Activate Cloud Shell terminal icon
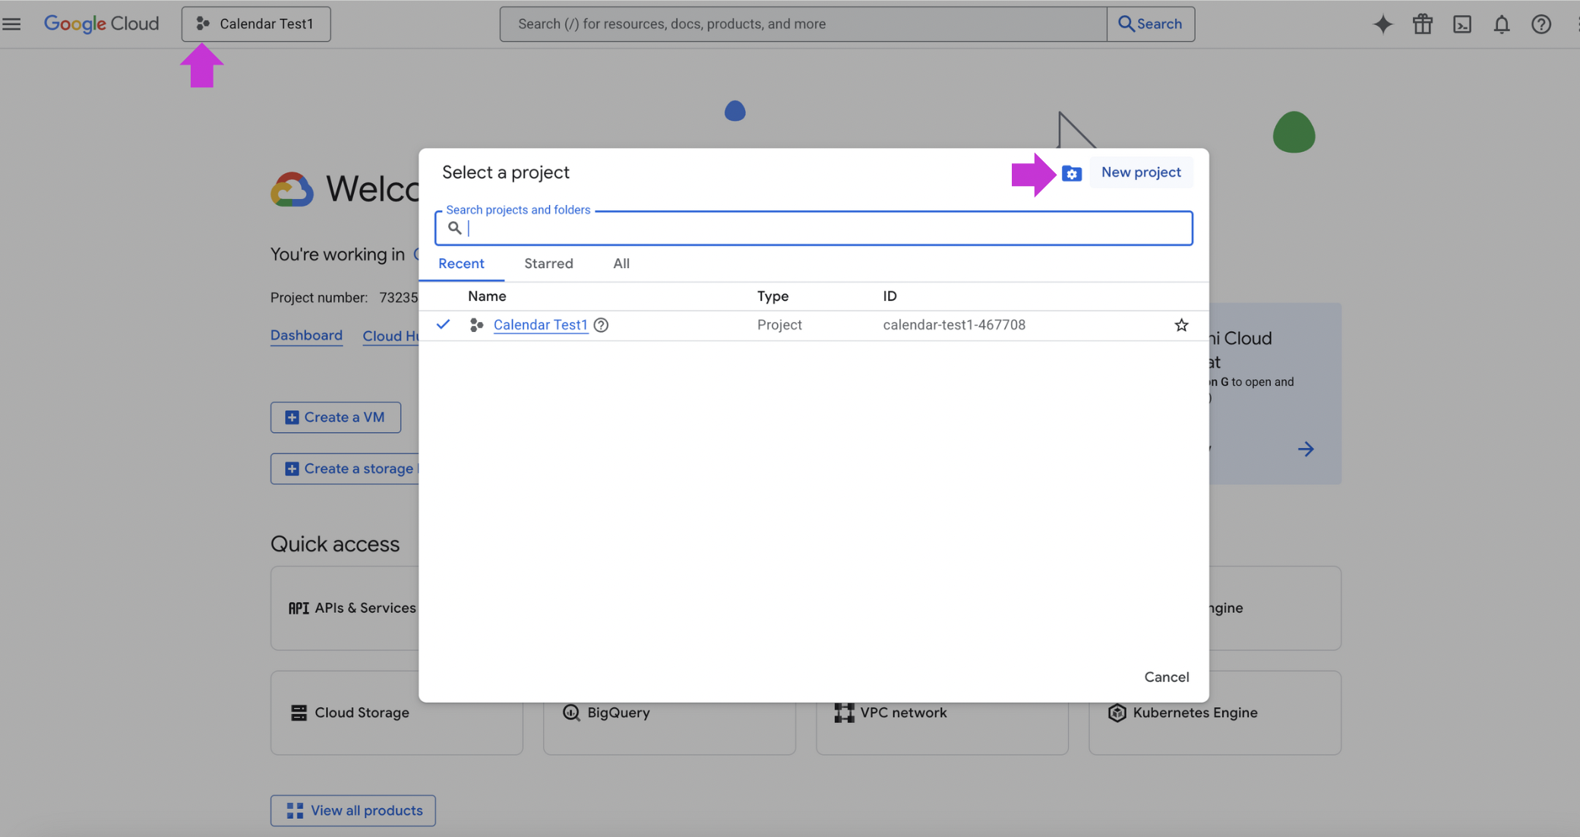The width and height of the screenshot is (1580, 837). (1461, 24)
